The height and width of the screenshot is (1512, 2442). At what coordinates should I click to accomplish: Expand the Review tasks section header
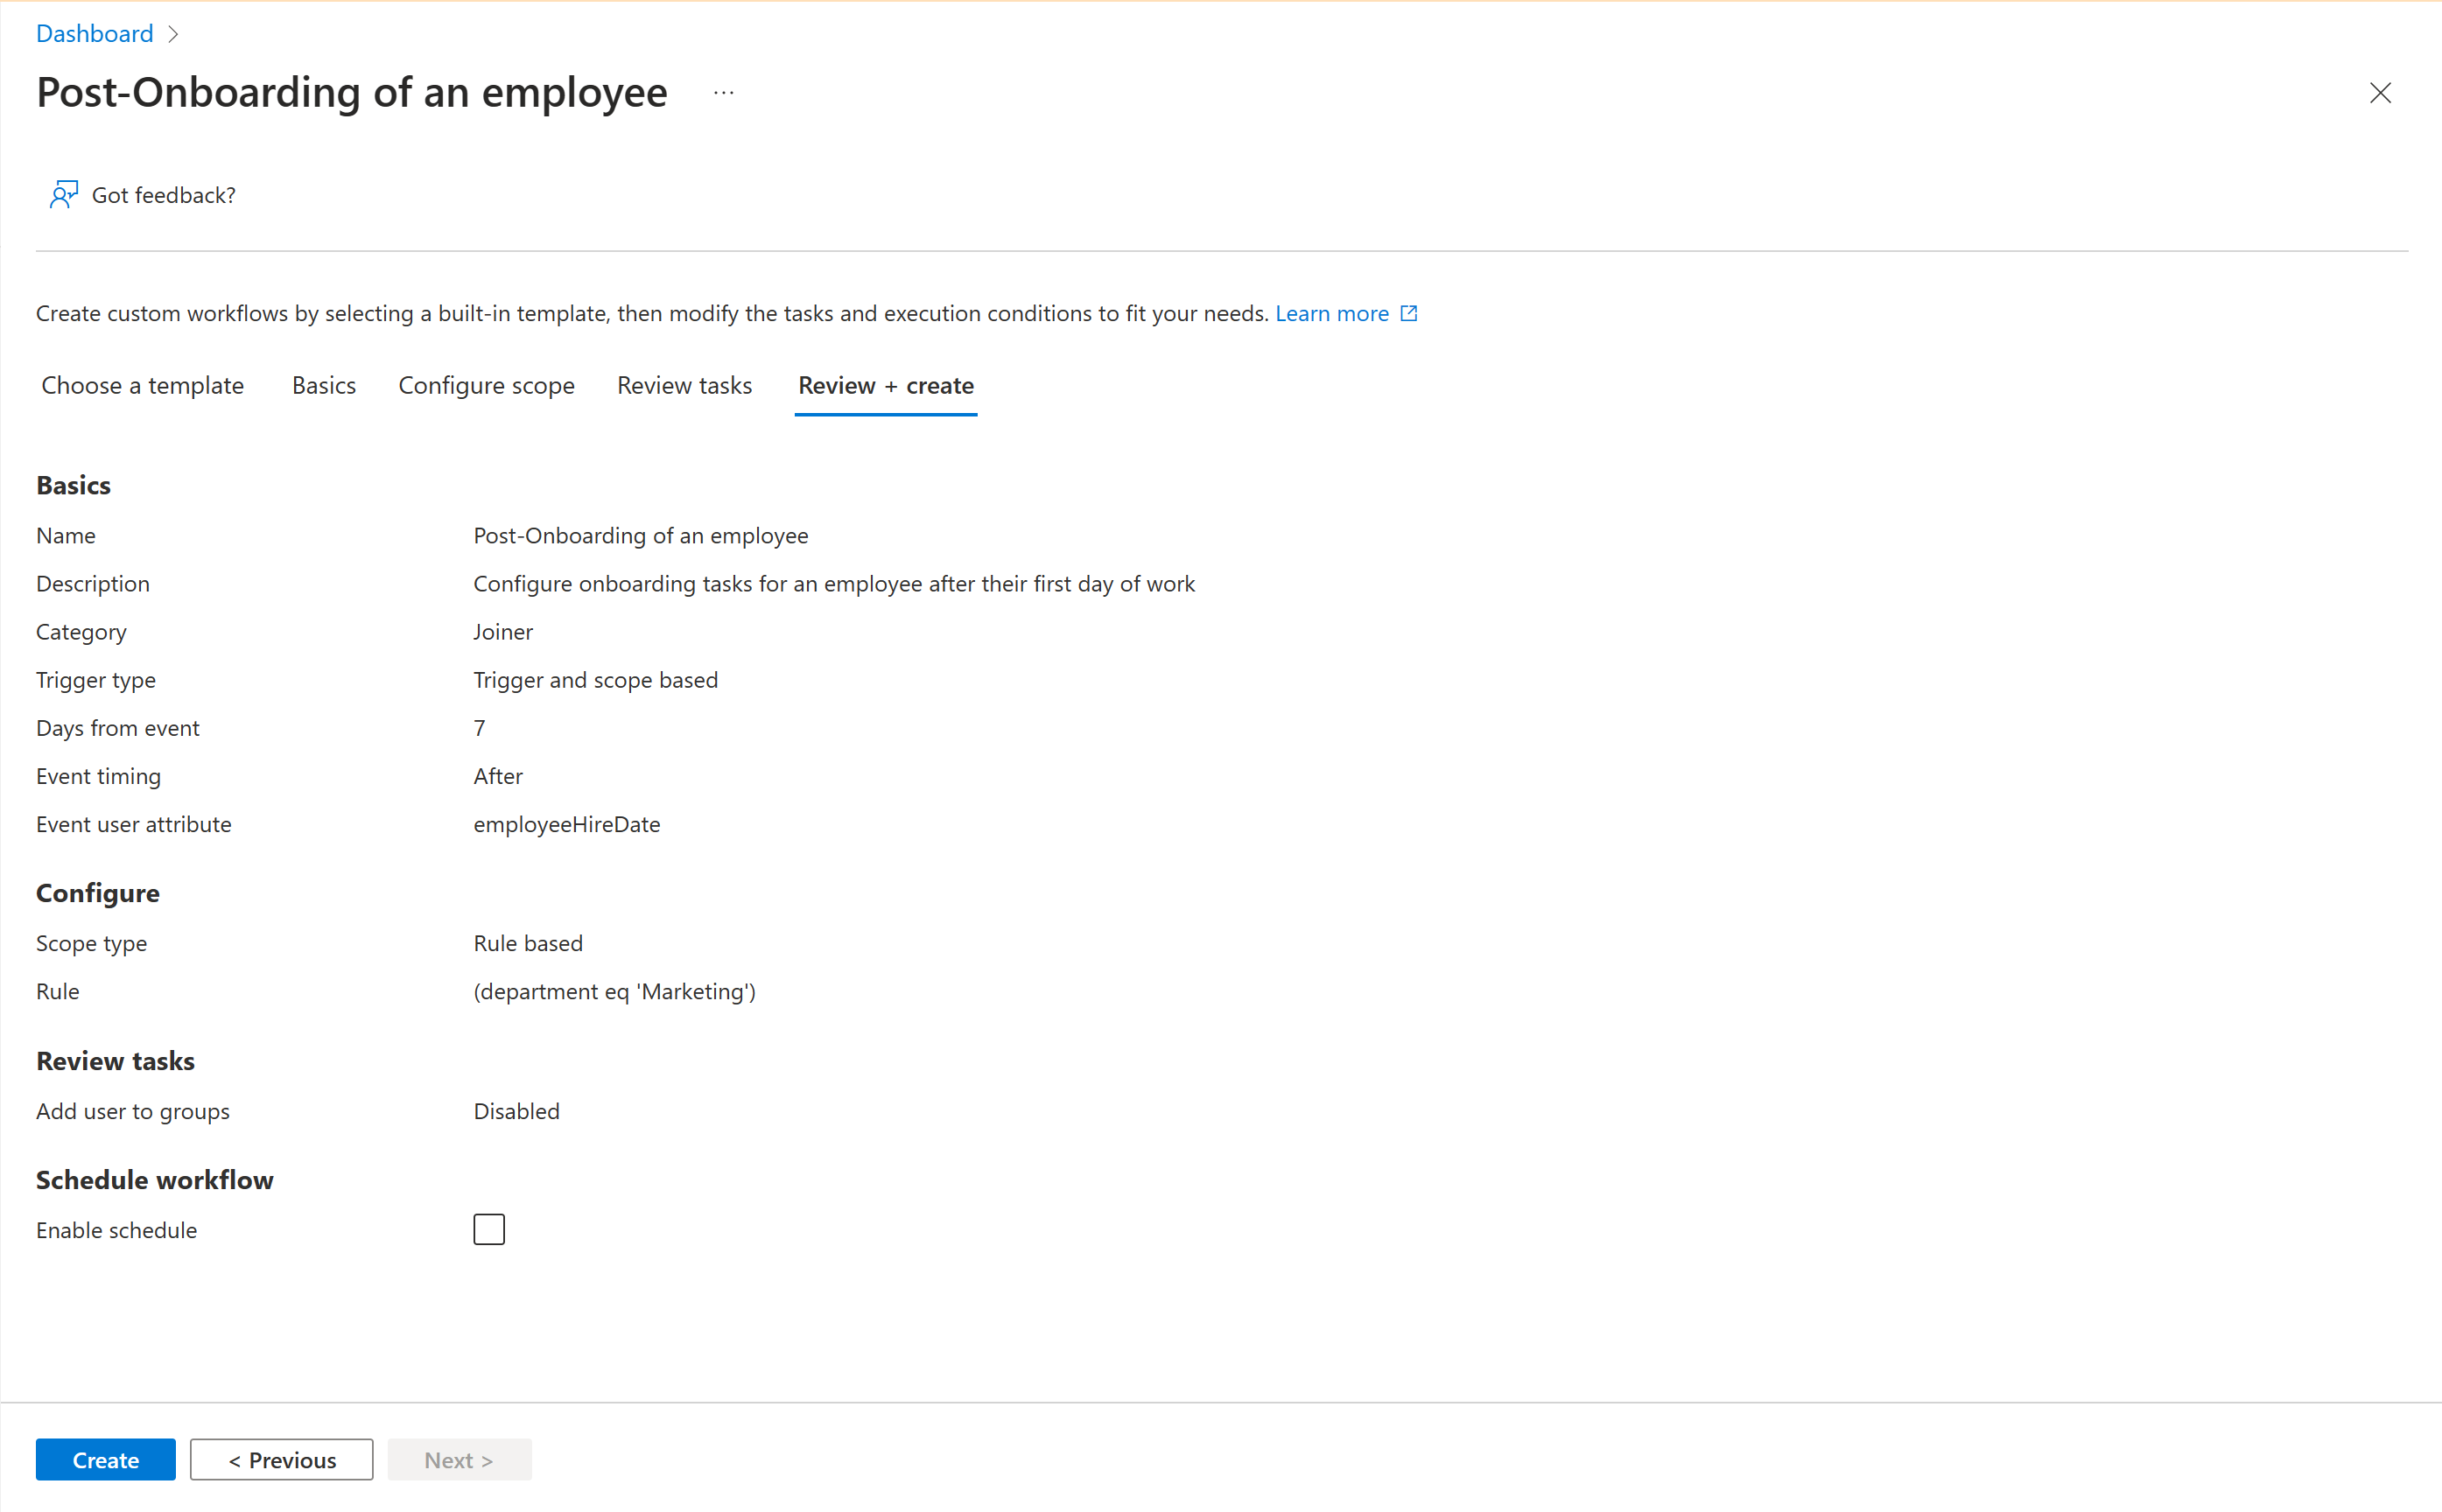click(114, 1059)
